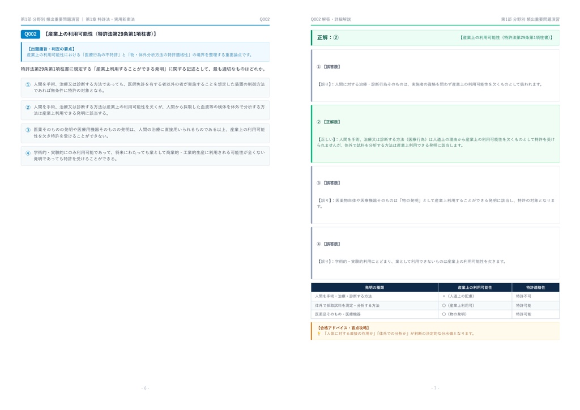The image size is (580, 410).
Task: Click the text of choice ① about 医師免許
Action: coord(149,88)
